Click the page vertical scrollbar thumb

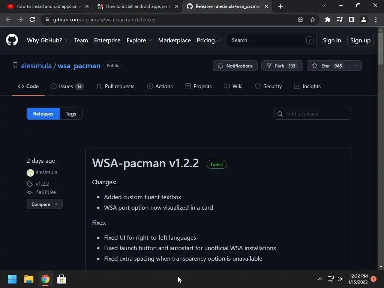click(381, 49)
